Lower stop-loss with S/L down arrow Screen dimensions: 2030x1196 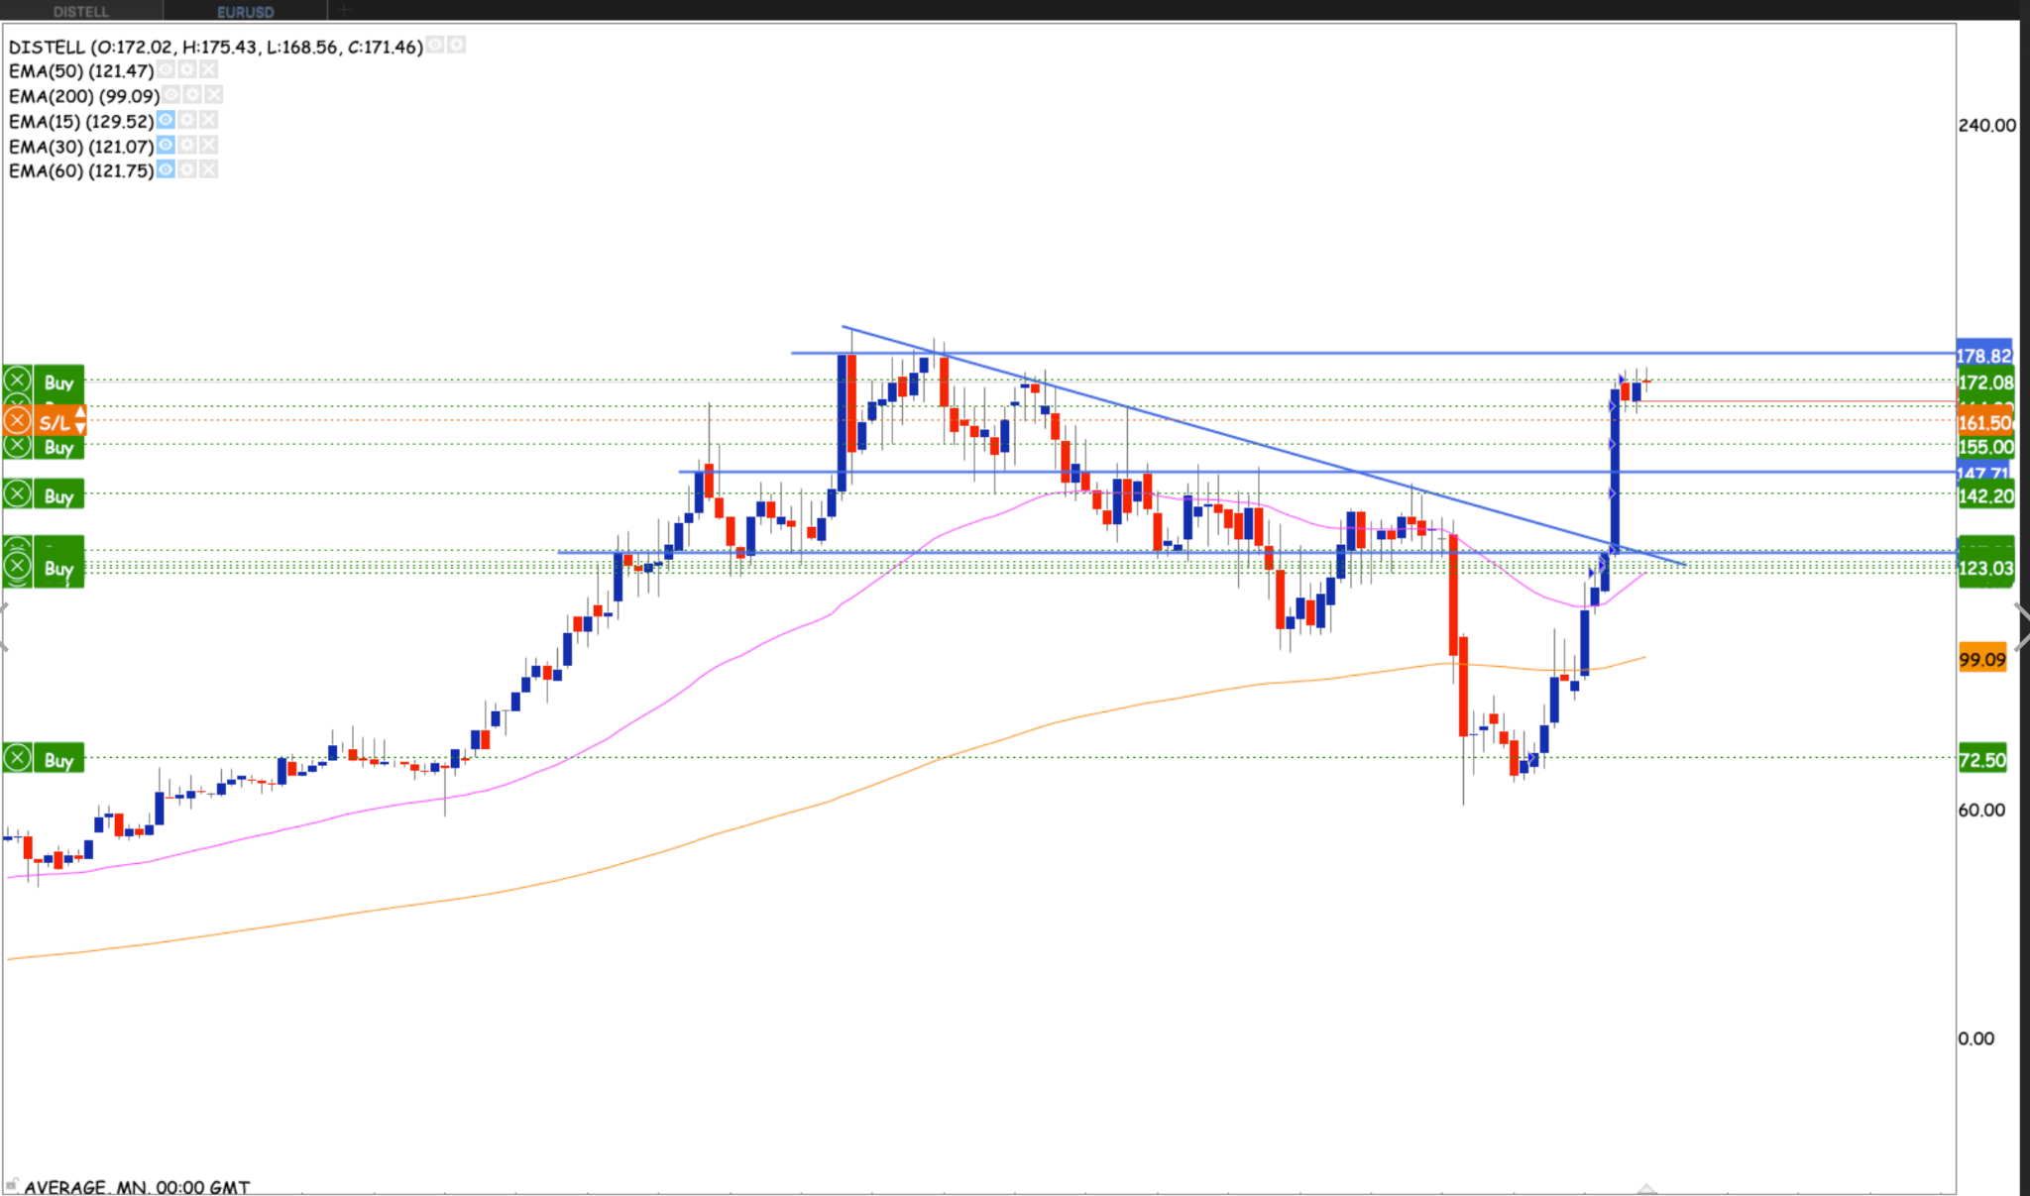[x=80, y=428]
